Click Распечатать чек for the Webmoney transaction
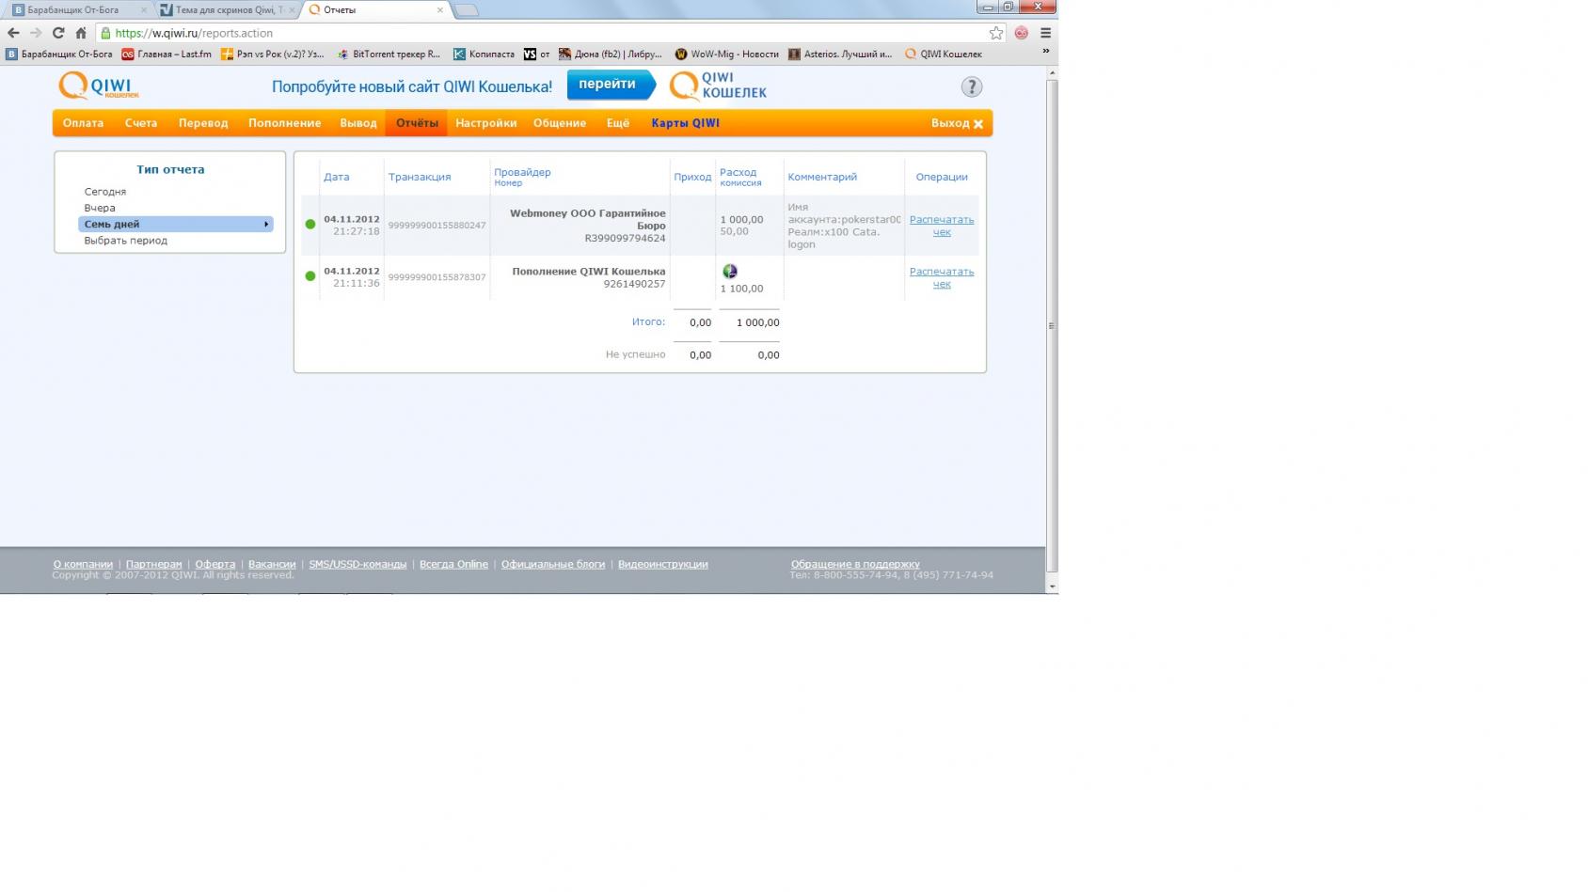The height and width of the screenshot is (892, 1588). coord(941,226)
